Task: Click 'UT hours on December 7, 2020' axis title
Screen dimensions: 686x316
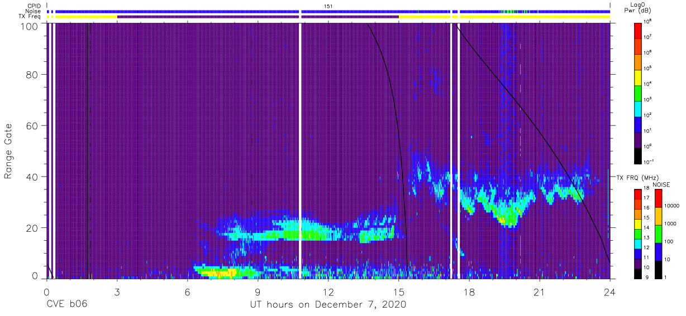Action: pos(327,305)
